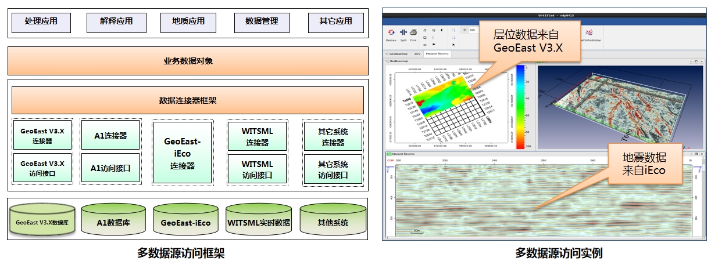Click the 解释应用 box

coord(114,21)
